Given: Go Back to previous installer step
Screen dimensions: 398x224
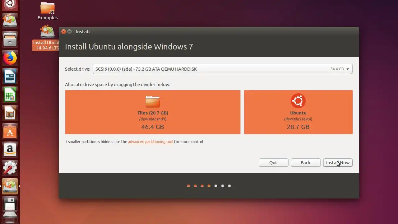Looking at the screenshot, I should click(306, 163).
